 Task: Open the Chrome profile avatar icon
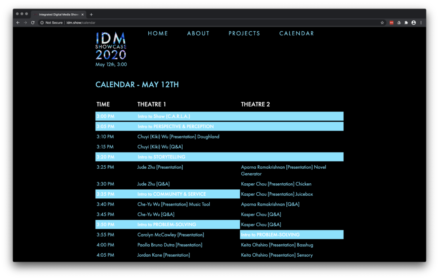coord(414,23)
